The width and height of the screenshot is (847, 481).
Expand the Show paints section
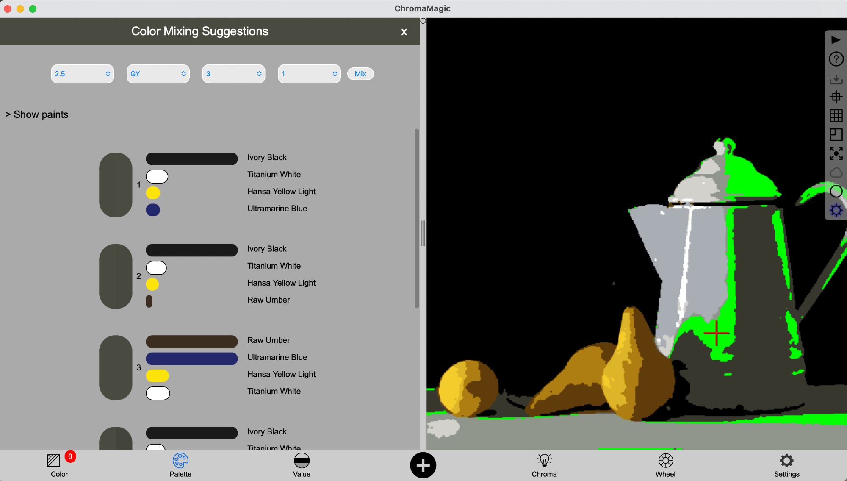tap(37, 114)
